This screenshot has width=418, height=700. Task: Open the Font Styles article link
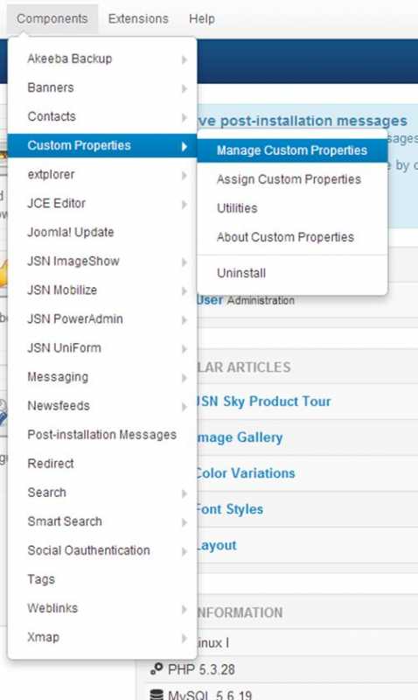click(230, 509)
